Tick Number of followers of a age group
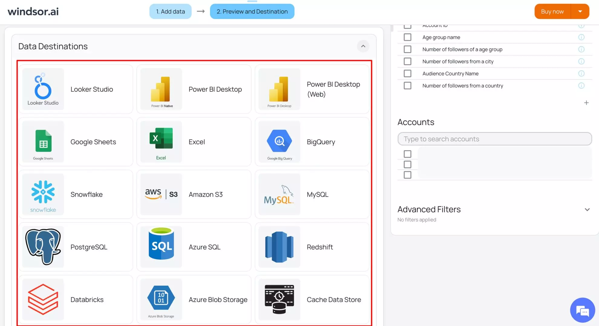This screenshot has width=599, height=326. [x=408, y=49]
